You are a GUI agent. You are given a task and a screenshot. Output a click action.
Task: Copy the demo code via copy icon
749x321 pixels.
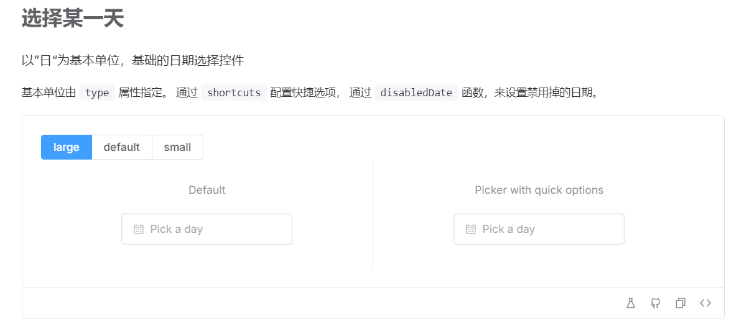[681, 303]
